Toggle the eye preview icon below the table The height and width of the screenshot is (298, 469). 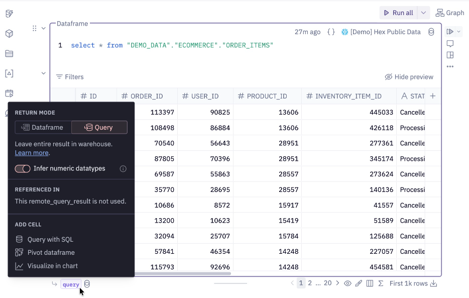[348, 283]
